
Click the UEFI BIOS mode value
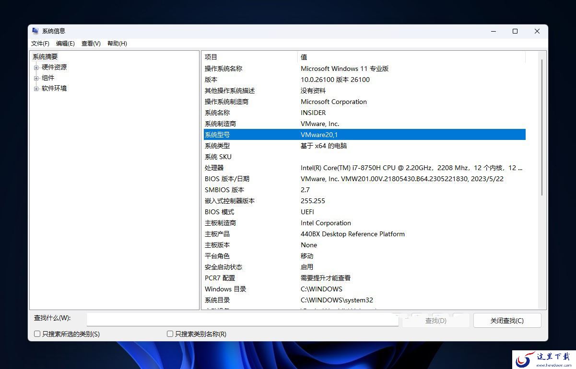(x=307, y=212)
